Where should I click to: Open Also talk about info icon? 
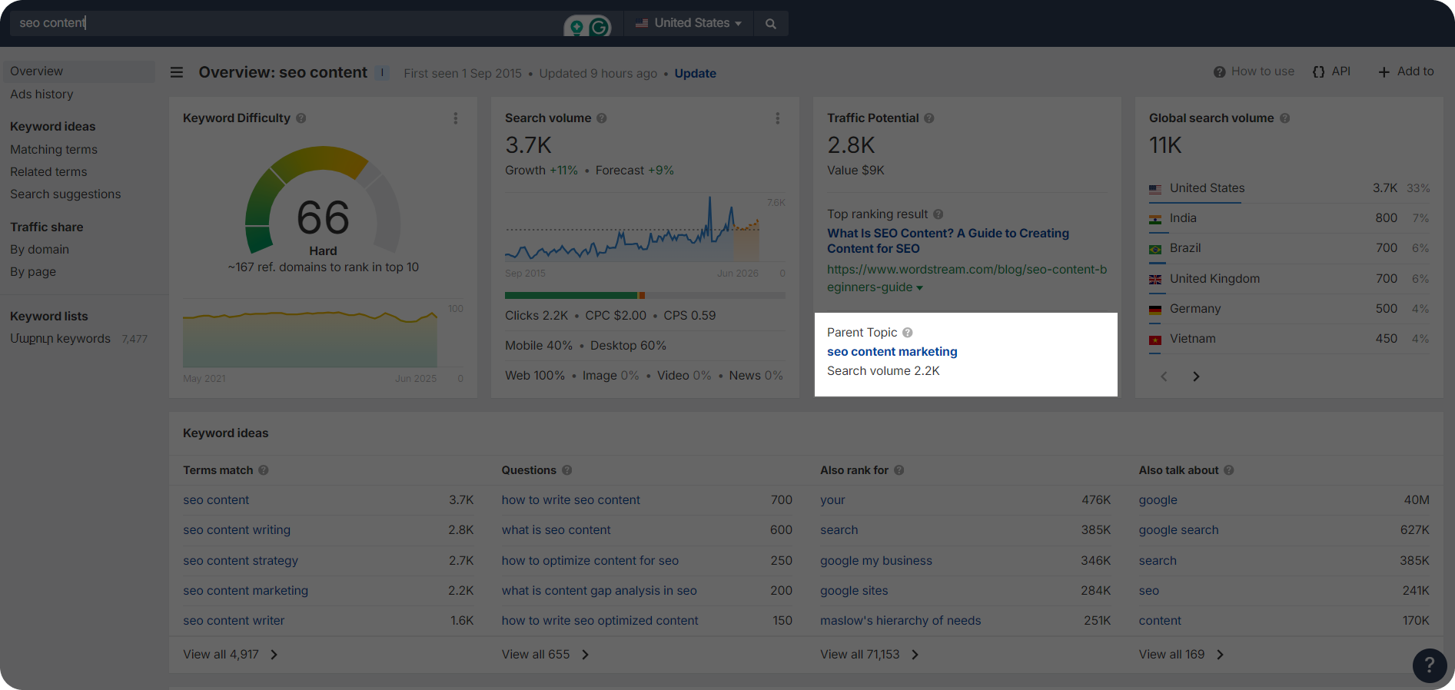click(x=1229, y=470)
